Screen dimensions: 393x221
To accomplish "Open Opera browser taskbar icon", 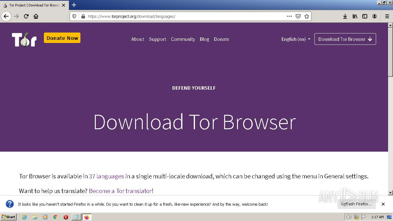I will [66, 217].
